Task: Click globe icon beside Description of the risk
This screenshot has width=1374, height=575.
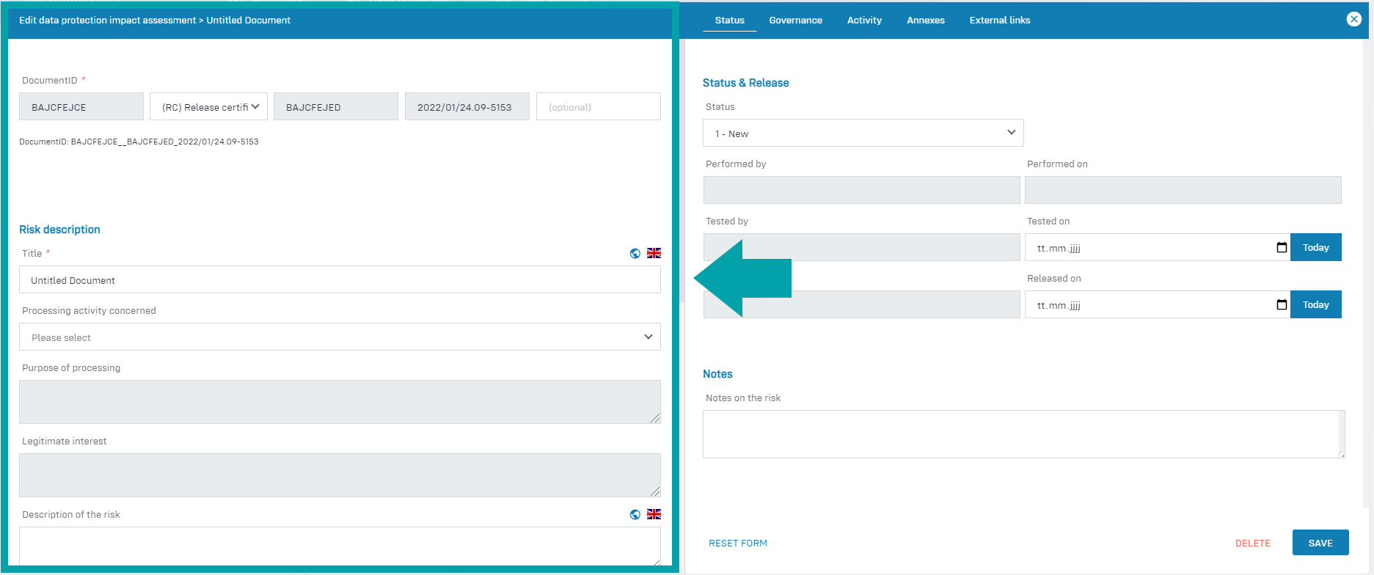Action: [635, 515]
